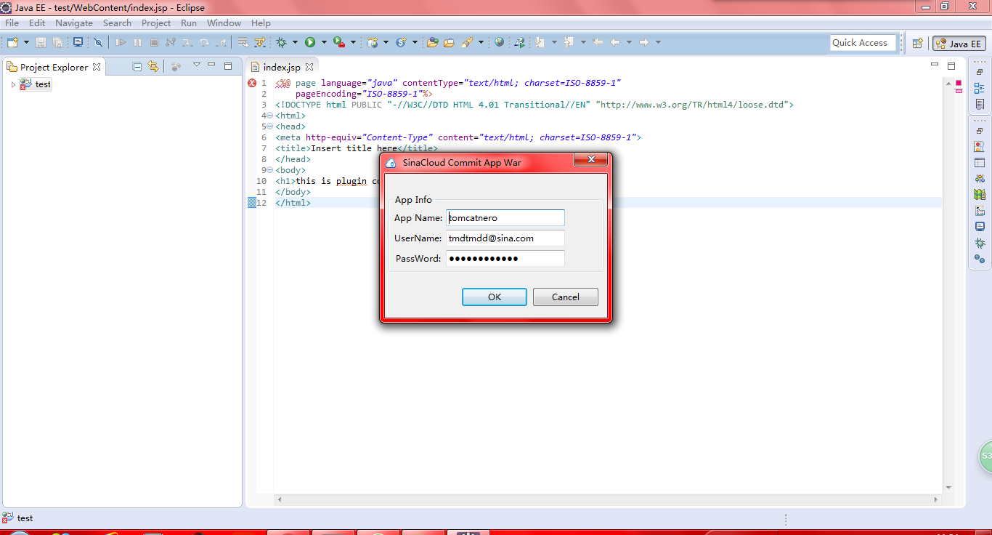Click the Save All toolbar icon

point(57,43)
